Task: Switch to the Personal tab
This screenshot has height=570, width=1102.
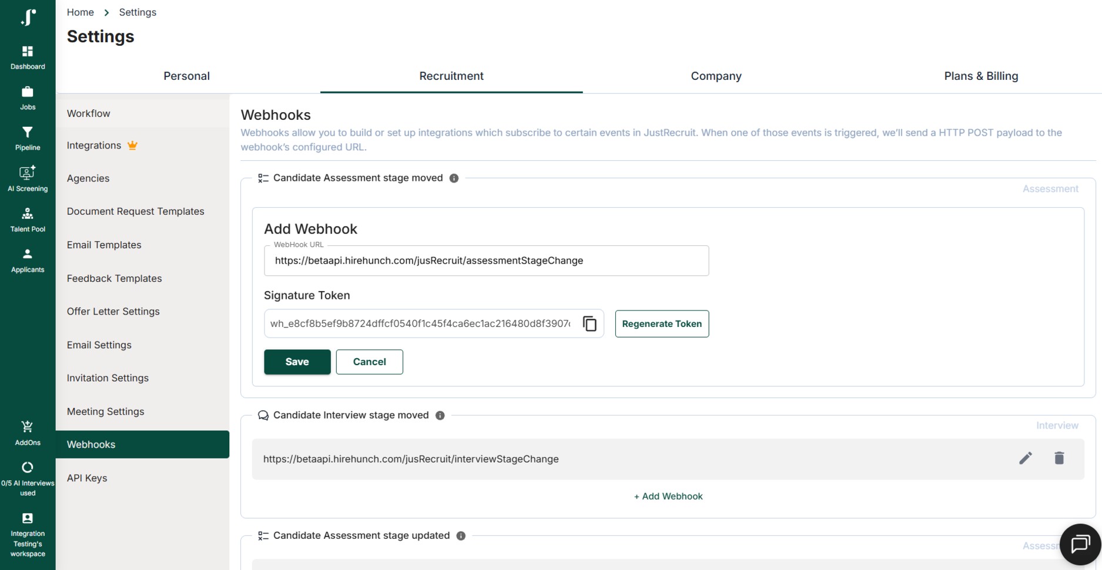Action: point(187,76)
